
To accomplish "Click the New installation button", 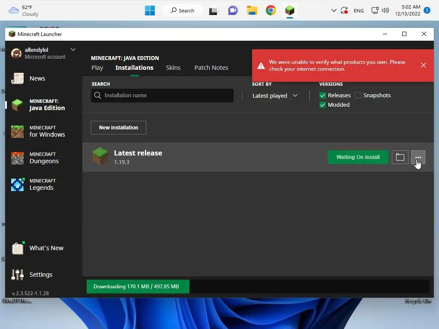I will coord(118,128).
